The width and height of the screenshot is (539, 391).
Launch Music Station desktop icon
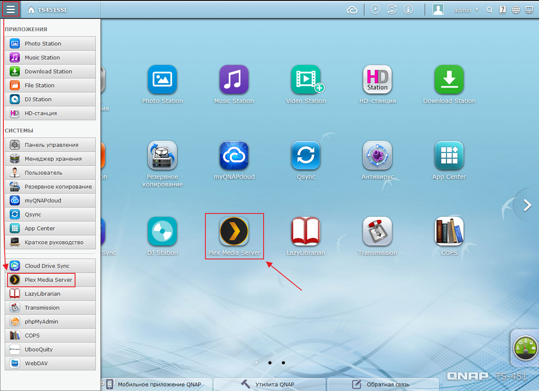coord(234,80)
